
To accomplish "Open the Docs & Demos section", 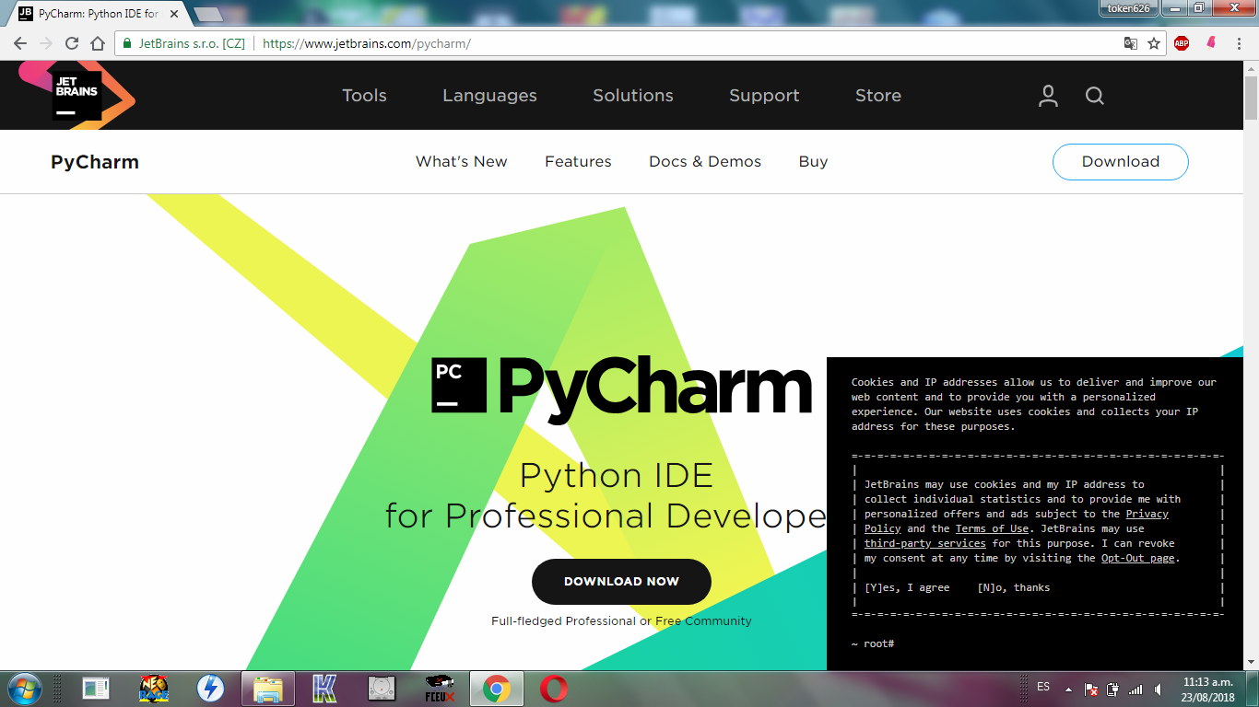I will coord(704,161).
